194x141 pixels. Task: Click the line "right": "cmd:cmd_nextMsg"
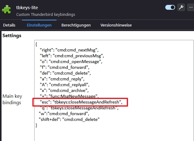69,50
